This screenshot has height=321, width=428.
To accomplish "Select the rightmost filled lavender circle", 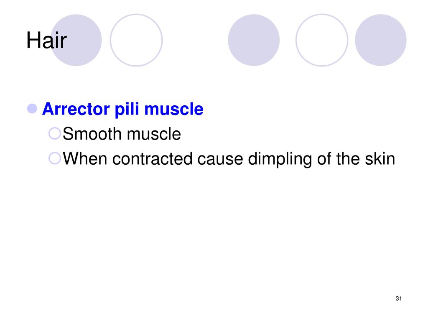I will click(x=381, y=40).
